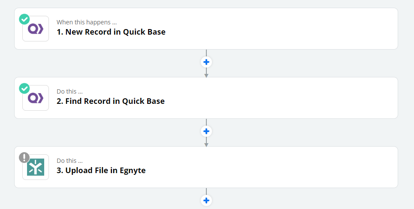Screen dimensions: 414x209
Task: Select the Quick Base icon in step 2
Action: pos(36,98)
